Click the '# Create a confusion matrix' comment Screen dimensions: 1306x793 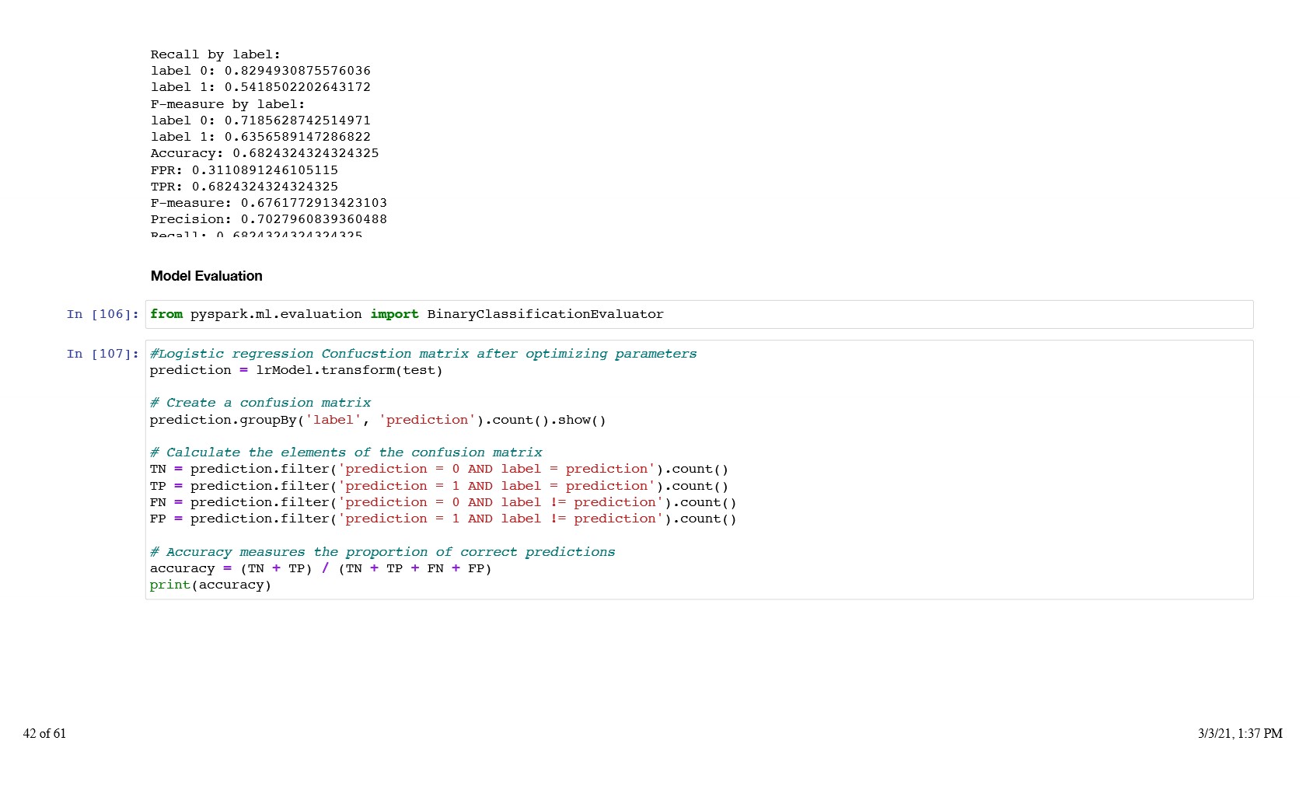[260, 403]
